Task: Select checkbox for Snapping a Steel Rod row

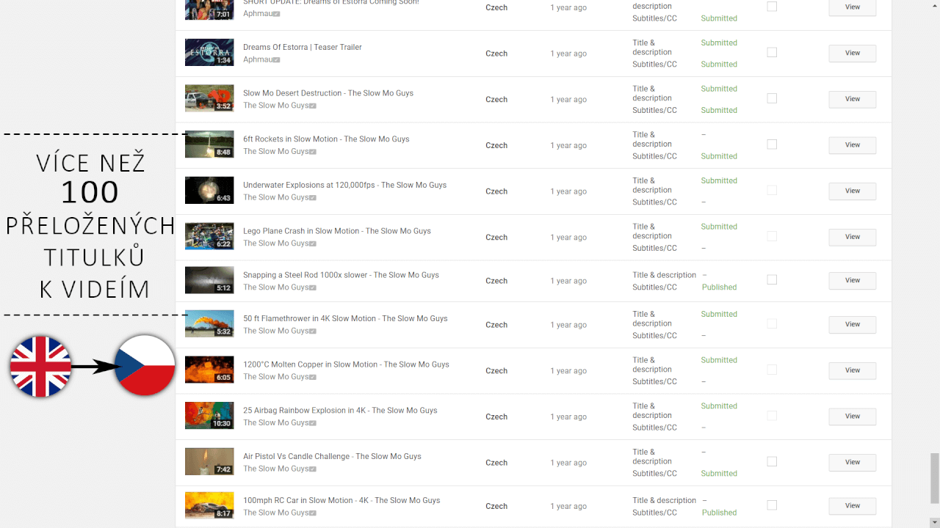Action: (x=772, y=279)
